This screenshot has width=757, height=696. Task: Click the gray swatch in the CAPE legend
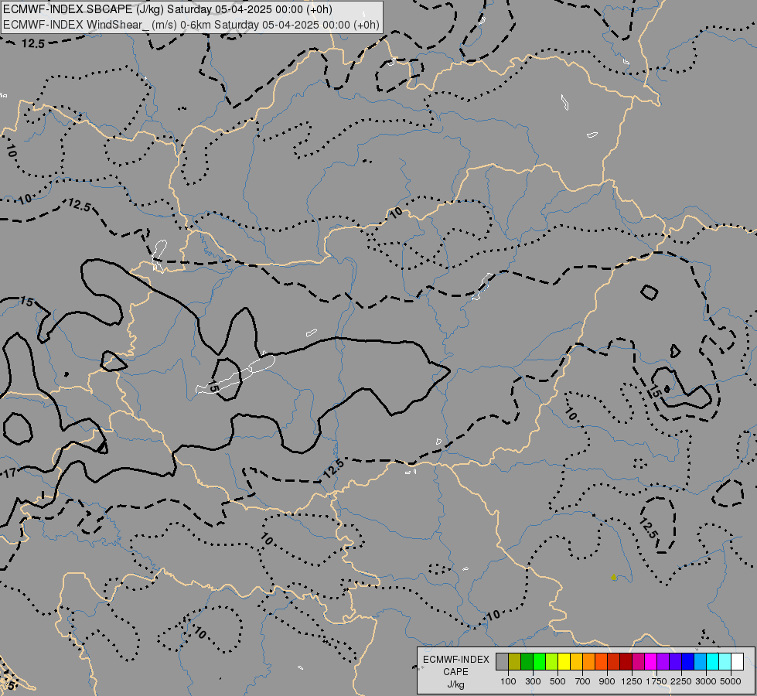[x=502, y=662]
